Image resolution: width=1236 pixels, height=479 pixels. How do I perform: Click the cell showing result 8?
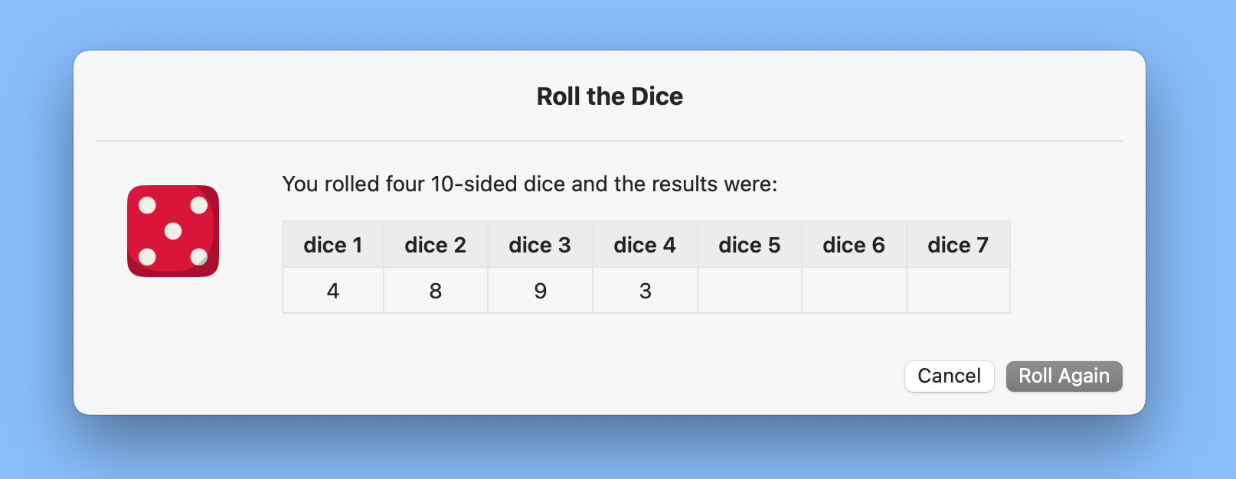click(436, 291)
